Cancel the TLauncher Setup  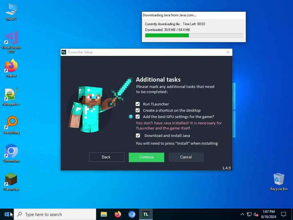pyautogui.click(x=186, y=157)
